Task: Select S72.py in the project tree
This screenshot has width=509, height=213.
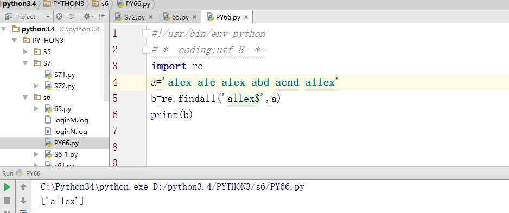Action: click(x=65, y=86)
